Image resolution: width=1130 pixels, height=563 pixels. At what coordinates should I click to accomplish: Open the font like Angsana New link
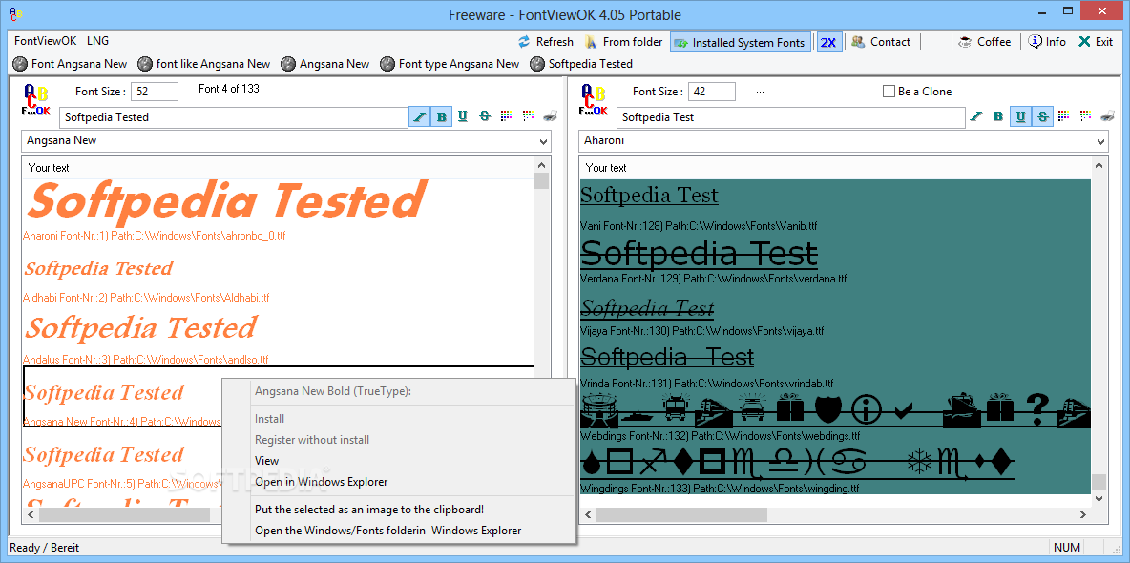coord(214,63)
